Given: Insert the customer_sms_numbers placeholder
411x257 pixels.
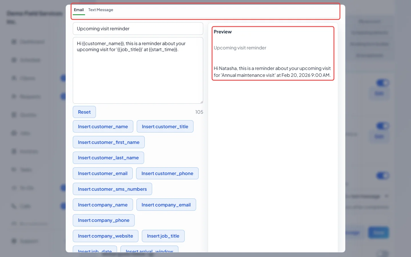Looking at the screenshot, I should tap(112, 189).
